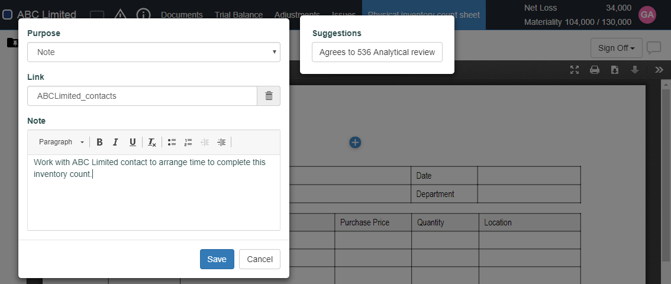The width and height of the screenshot is (671, 284).
Task: Open fullscreen view of the document
Action: pyautogui.click(x=575, y=70)
